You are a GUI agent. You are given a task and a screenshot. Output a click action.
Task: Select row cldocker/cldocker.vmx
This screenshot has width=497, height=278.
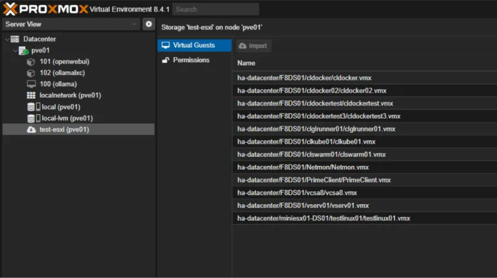click(365, 78)
